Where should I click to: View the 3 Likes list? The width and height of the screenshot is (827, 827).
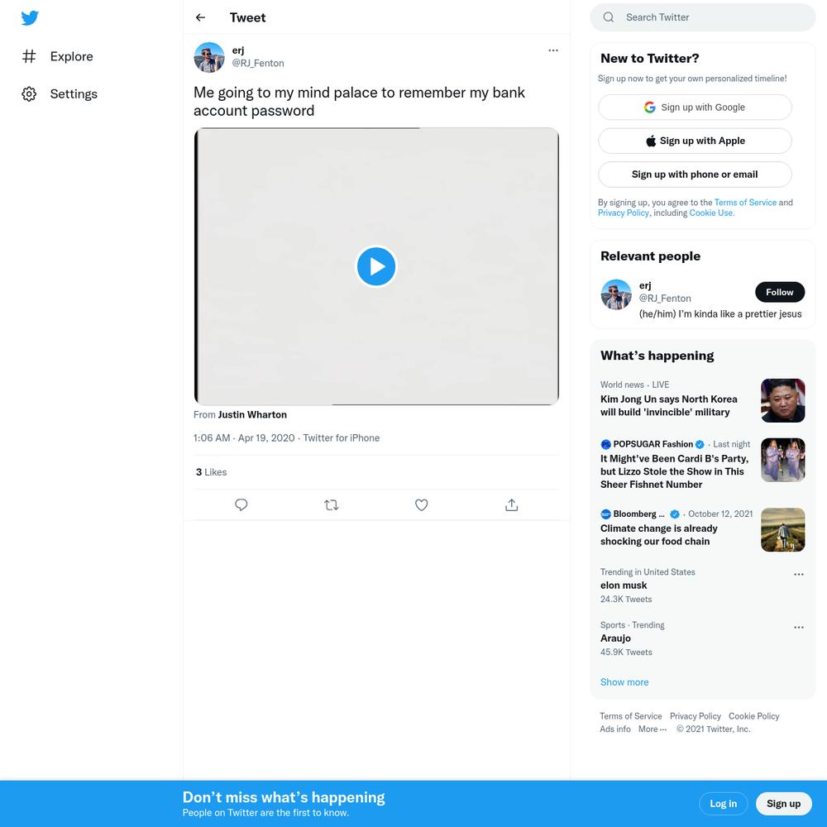click(211, 472)
